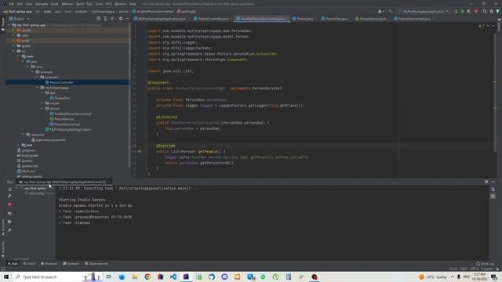Select MyFirstSpringAppApplication class in tree
Screen dimensions: 502x282
coord(70,129)
